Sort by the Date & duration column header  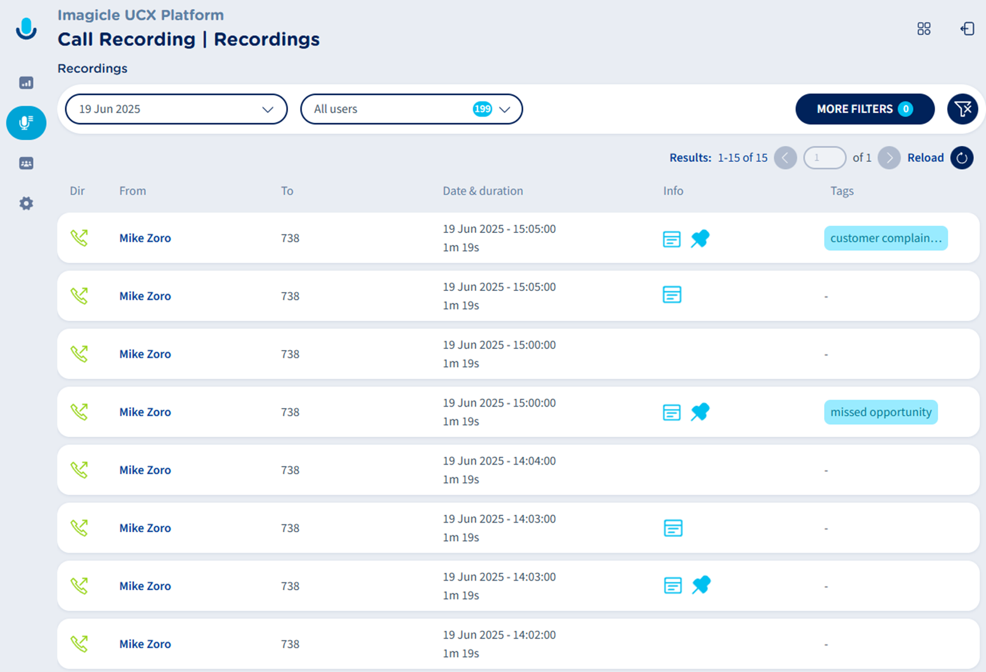[482, 191]
